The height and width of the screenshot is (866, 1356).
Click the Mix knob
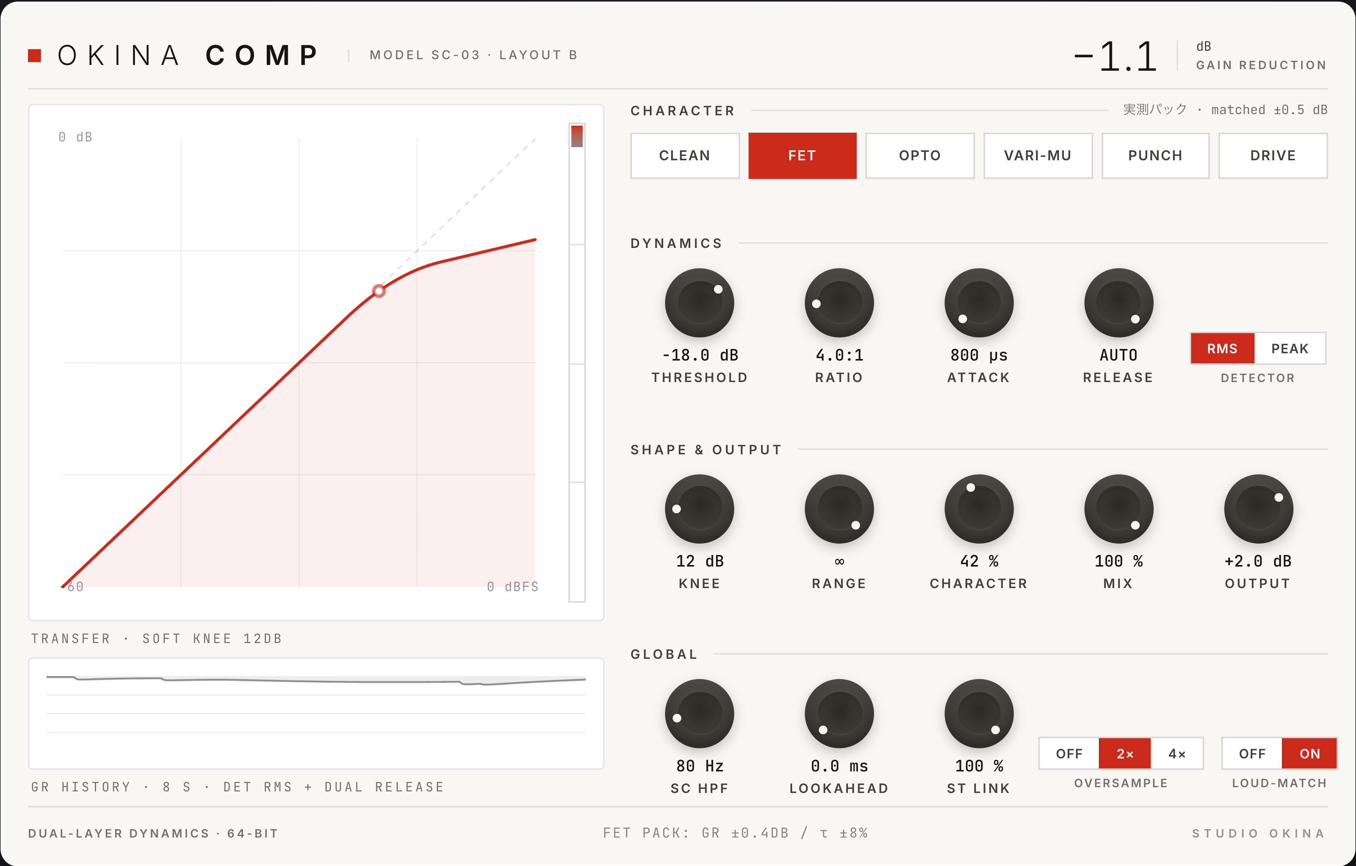(1118, 509)
